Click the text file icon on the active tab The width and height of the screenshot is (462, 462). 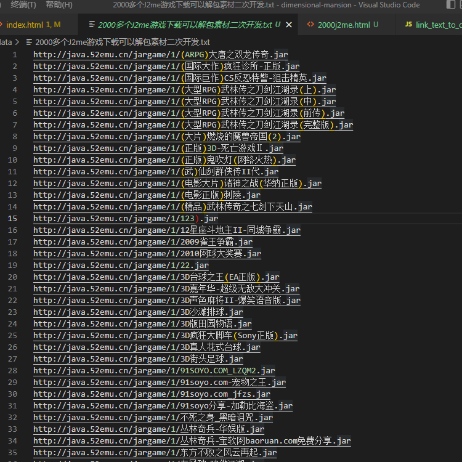(92, 25)
